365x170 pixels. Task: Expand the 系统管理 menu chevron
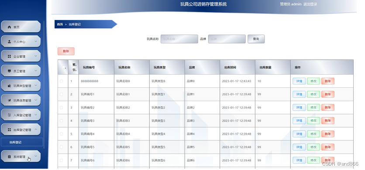pyautogui.click(x=36, y=156)
